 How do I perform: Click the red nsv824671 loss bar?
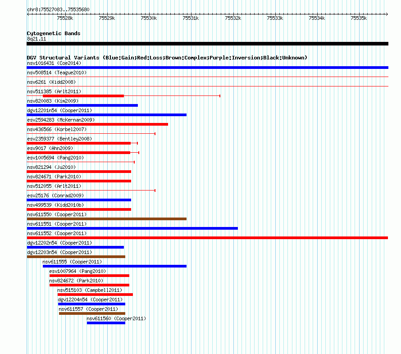click(x=79, y=181)
